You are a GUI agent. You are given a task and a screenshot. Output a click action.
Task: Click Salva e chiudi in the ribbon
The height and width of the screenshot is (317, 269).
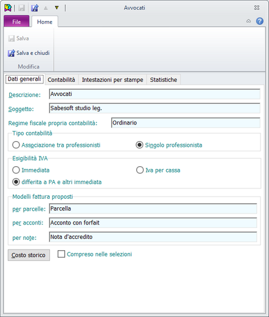coord(29,53)
